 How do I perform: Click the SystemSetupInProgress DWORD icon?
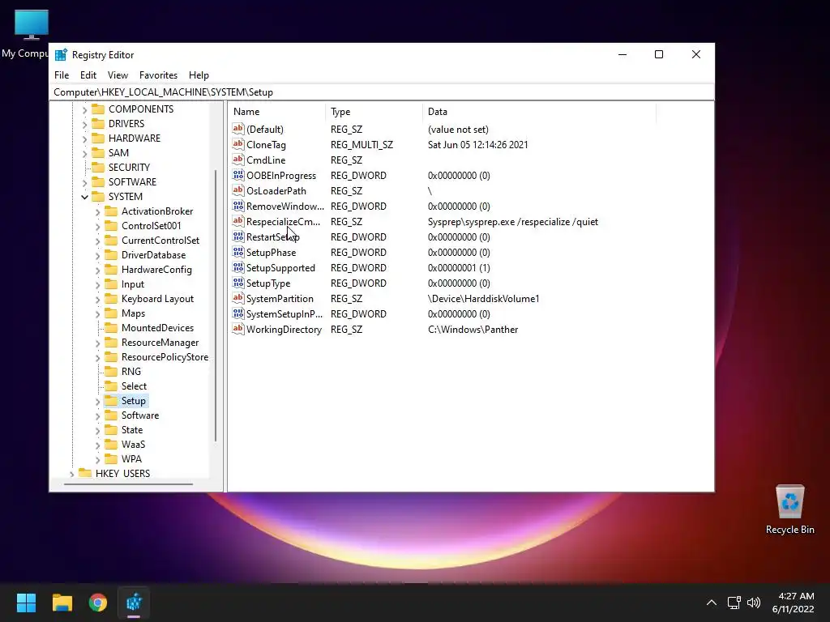pos(238,313)
